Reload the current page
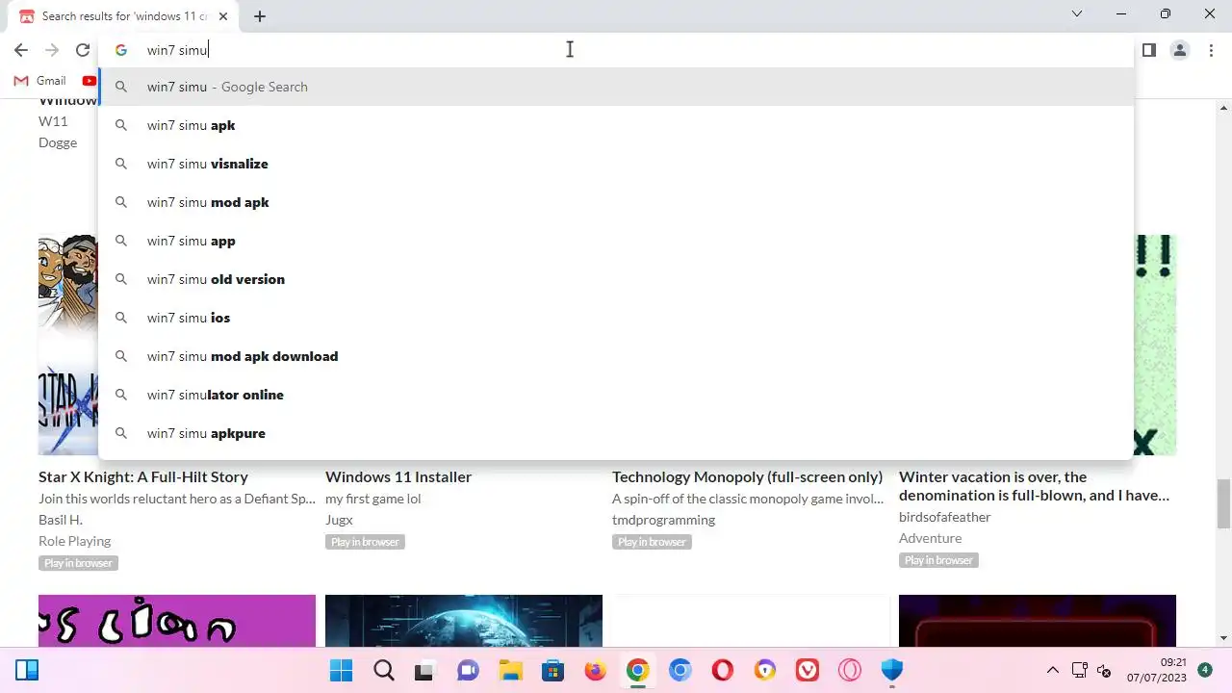1232x693 pixels. coord(83,50)
